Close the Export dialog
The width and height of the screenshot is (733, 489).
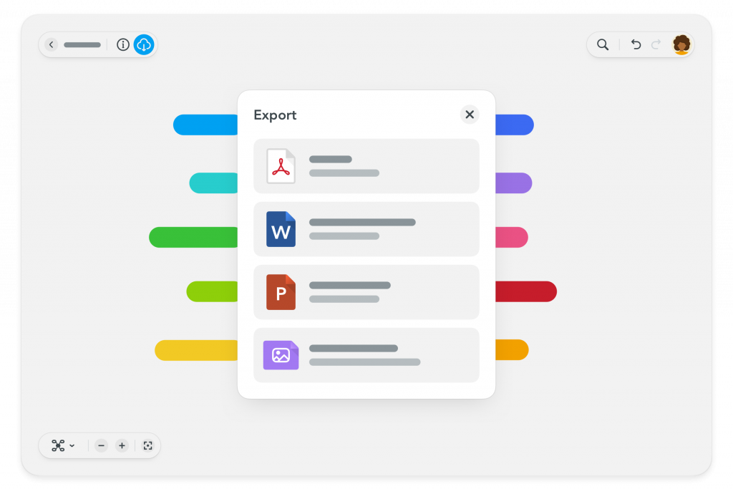point(470,115)
